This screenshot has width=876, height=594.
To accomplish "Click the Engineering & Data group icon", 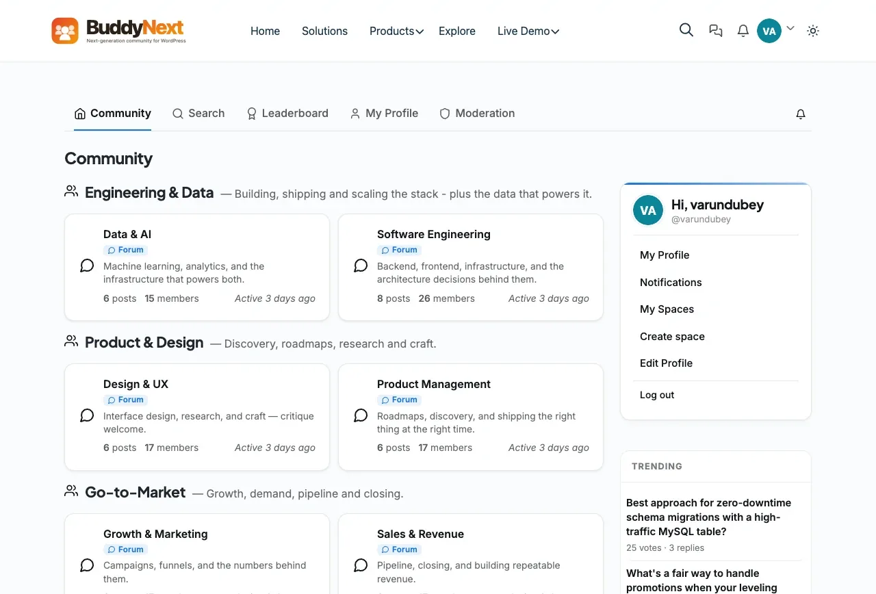I will [71, 192].
